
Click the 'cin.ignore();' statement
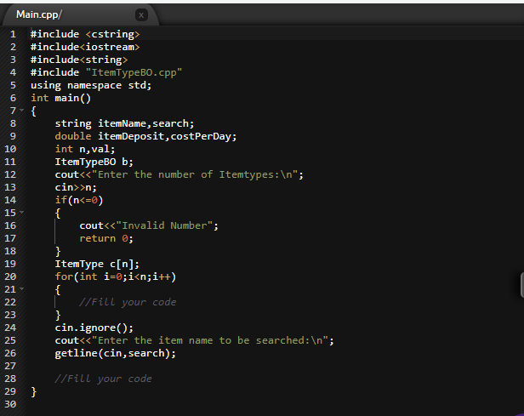[x=94, y=328]
